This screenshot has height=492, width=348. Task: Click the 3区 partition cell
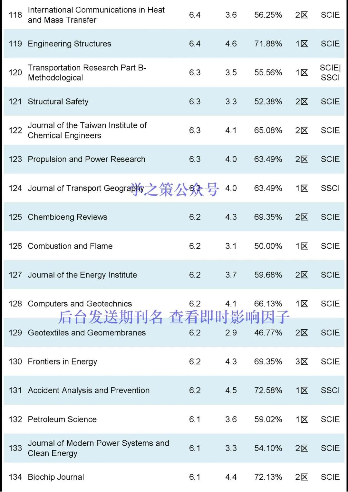tap(301, 362)
